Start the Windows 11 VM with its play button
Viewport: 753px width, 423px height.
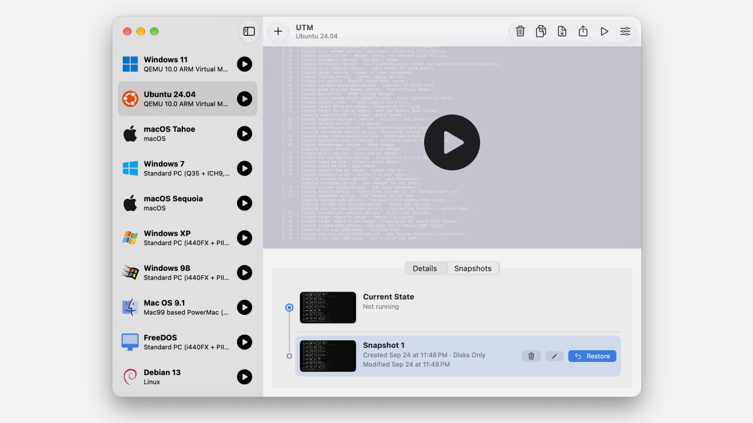coord(245,64)
